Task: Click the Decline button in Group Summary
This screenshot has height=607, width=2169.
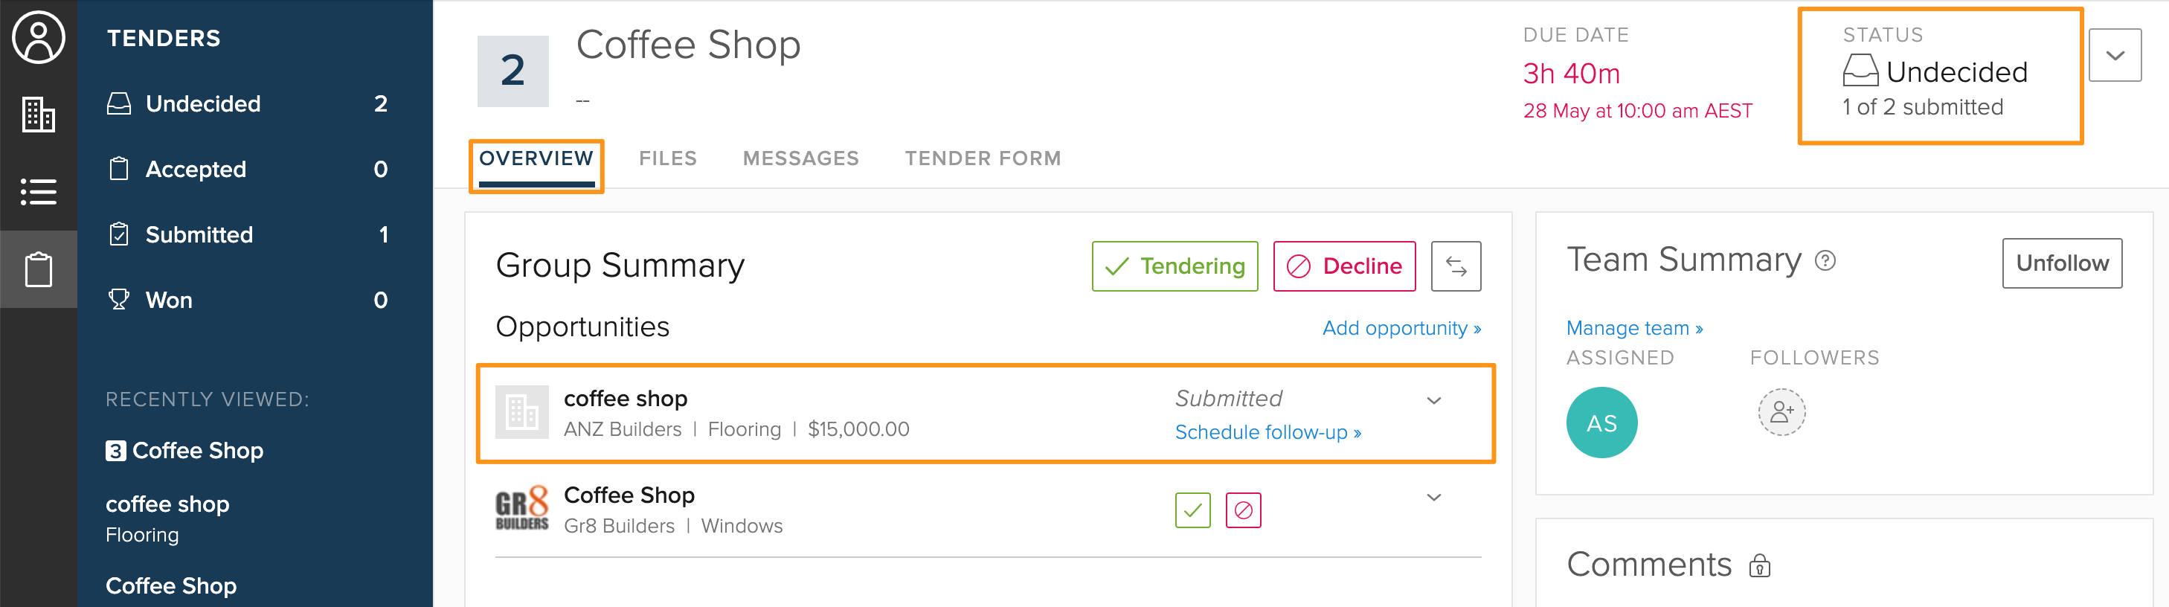Action: (x=1344, y=267)
